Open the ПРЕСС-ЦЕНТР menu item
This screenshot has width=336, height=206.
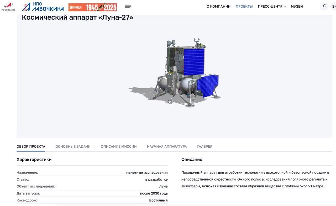270,6
